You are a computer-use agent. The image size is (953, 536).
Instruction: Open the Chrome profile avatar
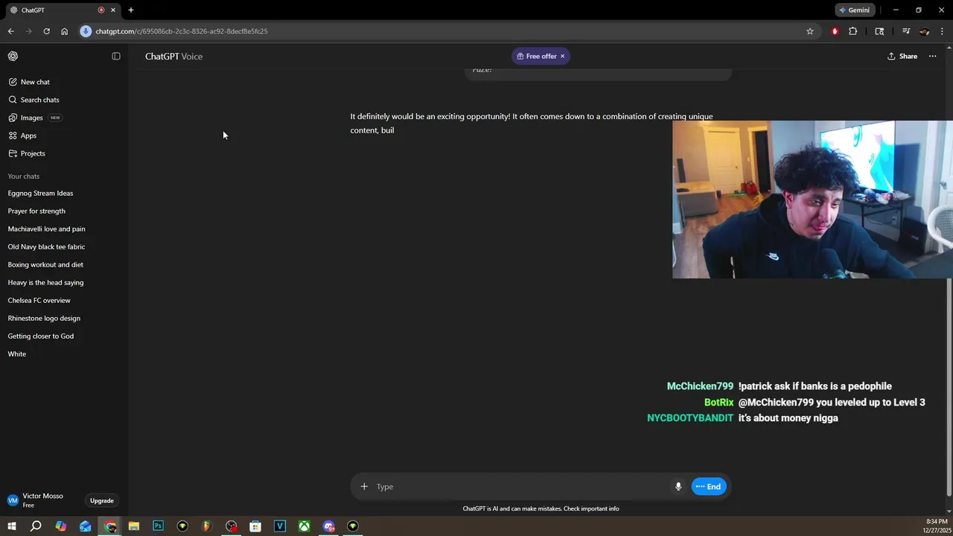[925, 31]
